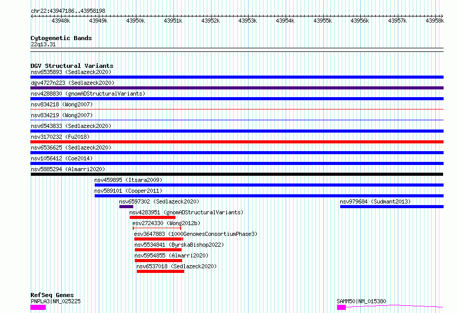Viewport: 458px width, 313px height.
Task: Open SAMM50|NM_015380 gene label
Action: pos(361,301)
